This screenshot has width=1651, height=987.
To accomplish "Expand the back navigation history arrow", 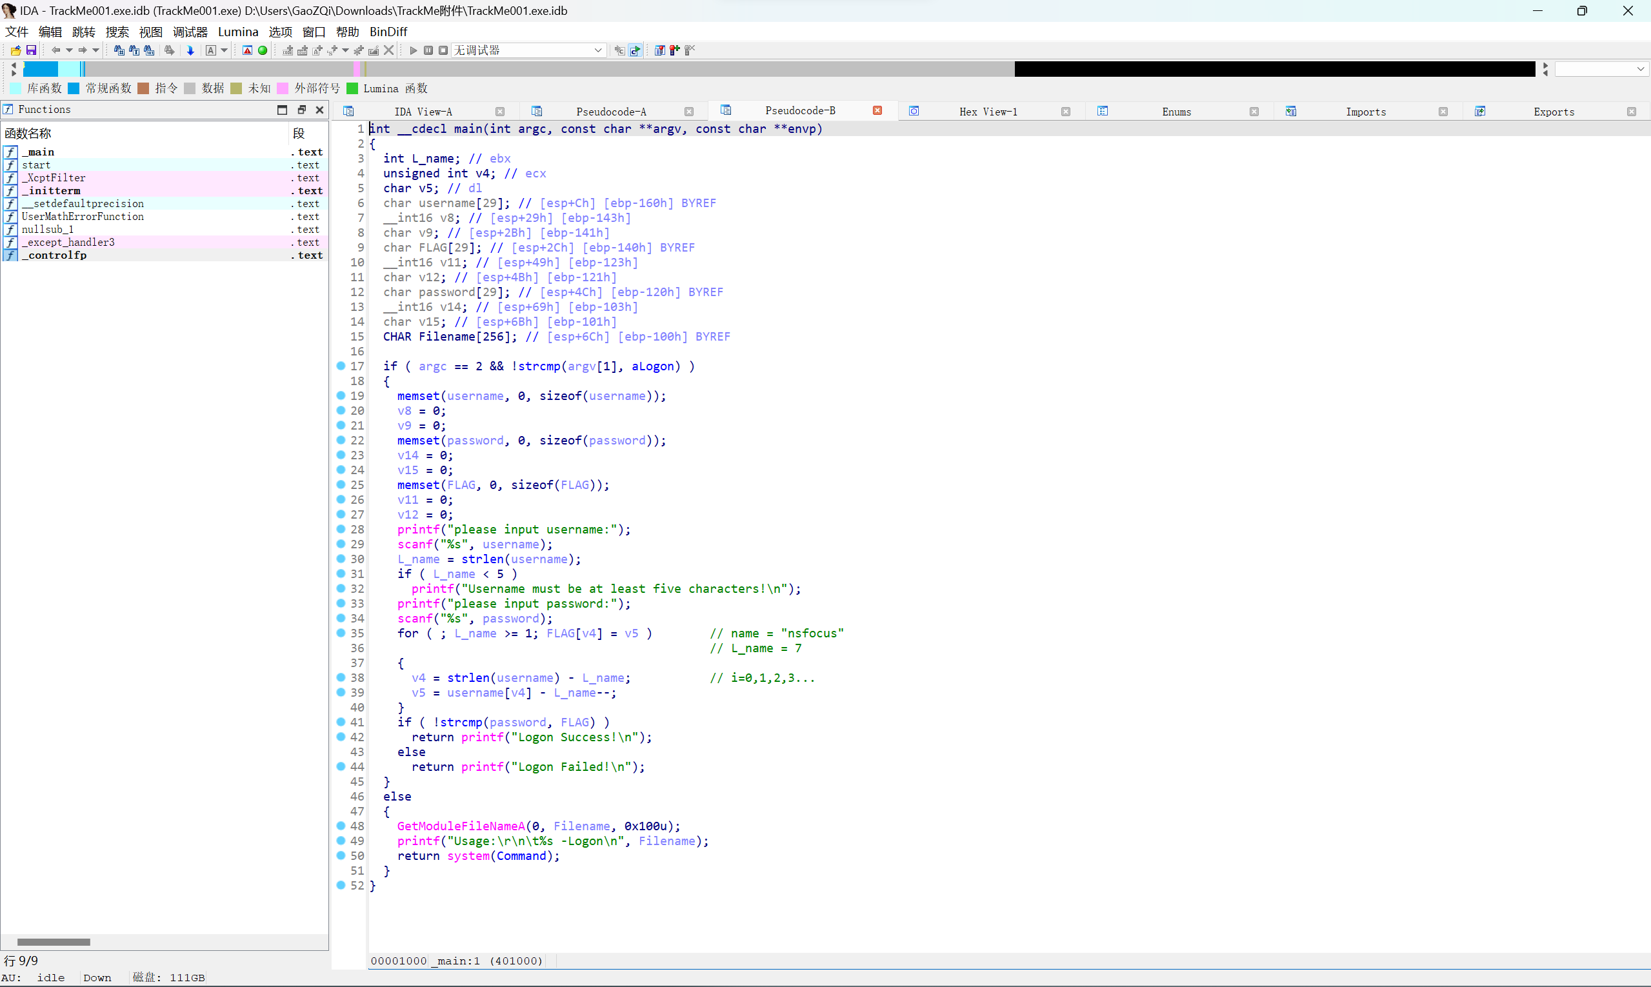I will point(68,50).
